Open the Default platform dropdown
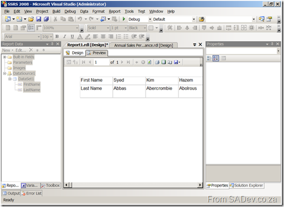284x207 pixels. (194, 19)
